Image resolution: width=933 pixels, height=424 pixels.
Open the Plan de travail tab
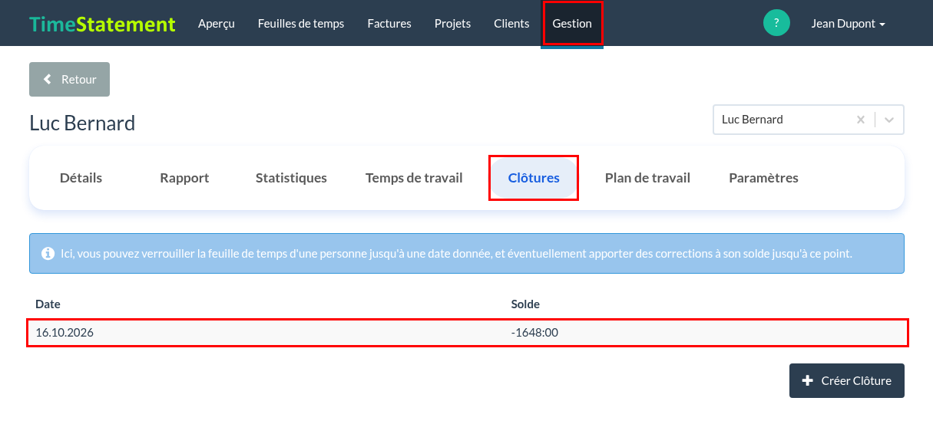coord(647,178)
